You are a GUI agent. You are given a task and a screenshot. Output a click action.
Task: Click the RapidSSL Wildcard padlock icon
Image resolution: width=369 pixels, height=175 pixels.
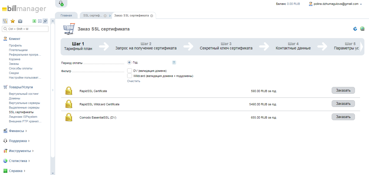[x=69, y=104]
